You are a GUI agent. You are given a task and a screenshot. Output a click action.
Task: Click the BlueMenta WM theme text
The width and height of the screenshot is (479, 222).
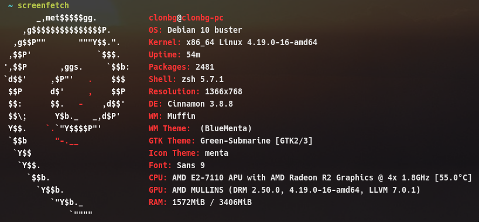[x=226, y=128]
